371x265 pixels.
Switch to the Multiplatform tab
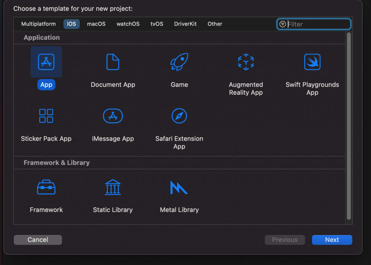(x=38, y=24)
